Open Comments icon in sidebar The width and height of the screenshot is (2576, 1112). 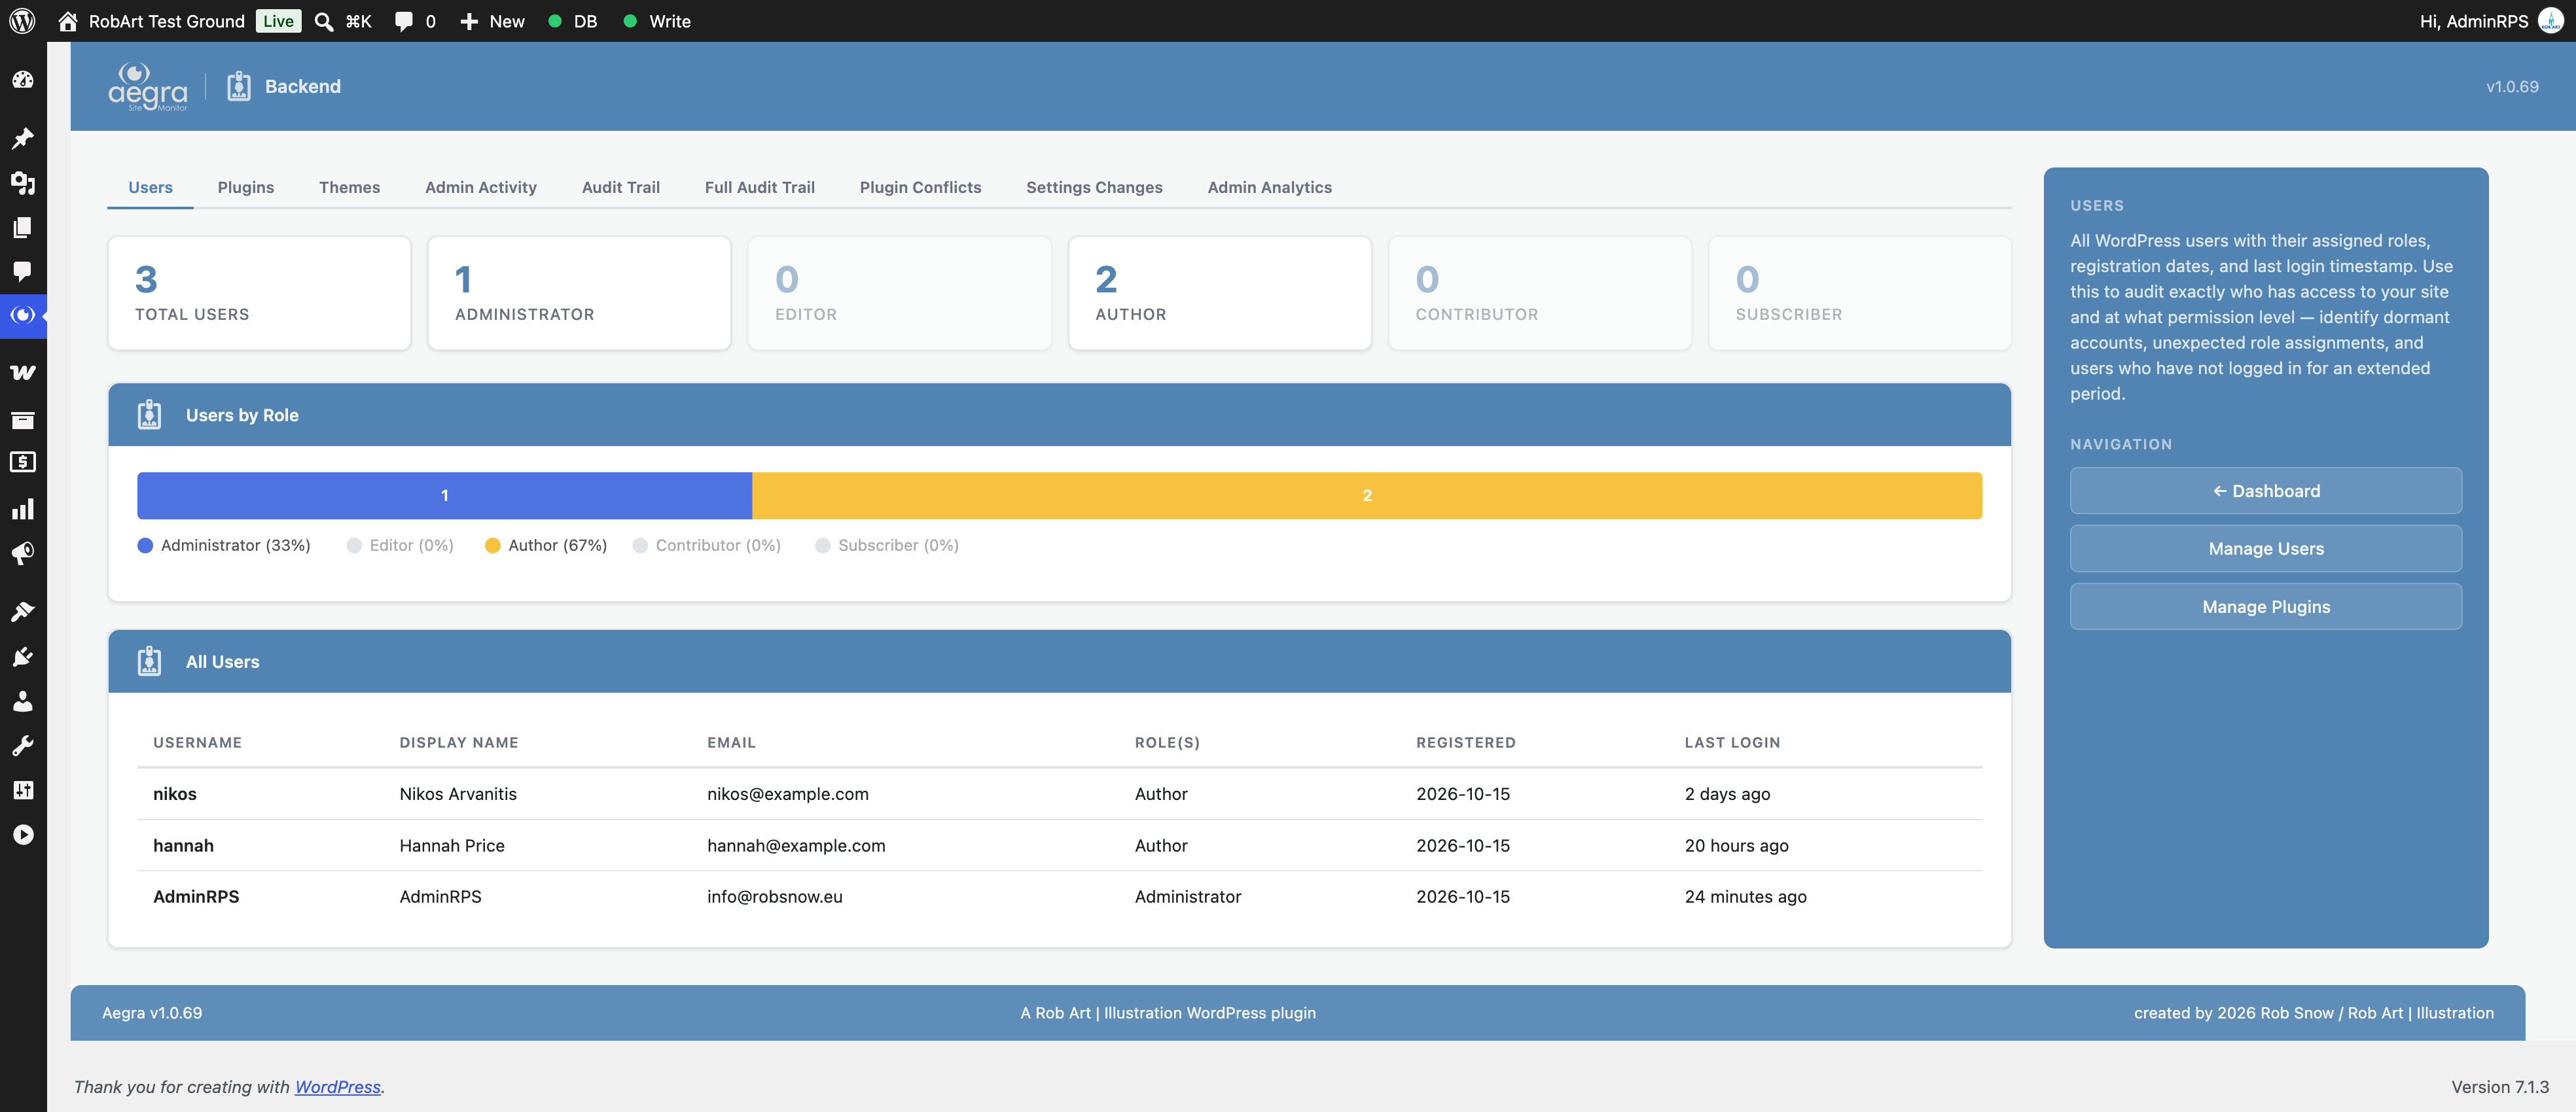point(23,271)
